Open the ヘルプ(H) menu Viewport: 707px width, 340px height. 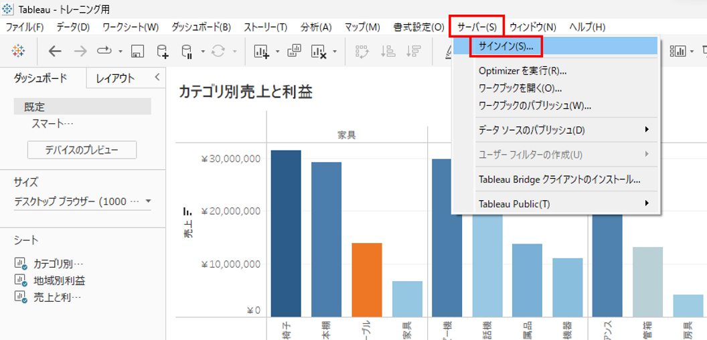pos(587,27)
